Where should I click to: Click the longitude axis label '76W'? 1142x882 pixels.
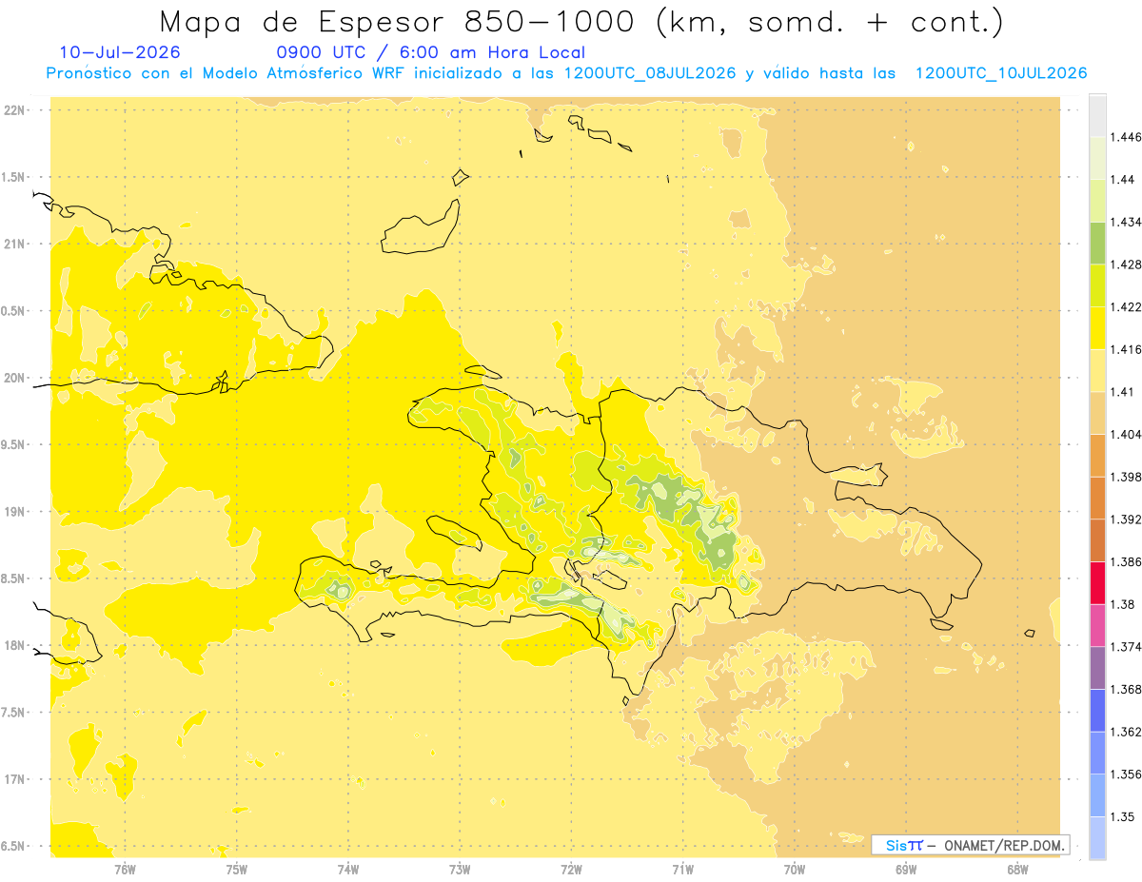125,870
